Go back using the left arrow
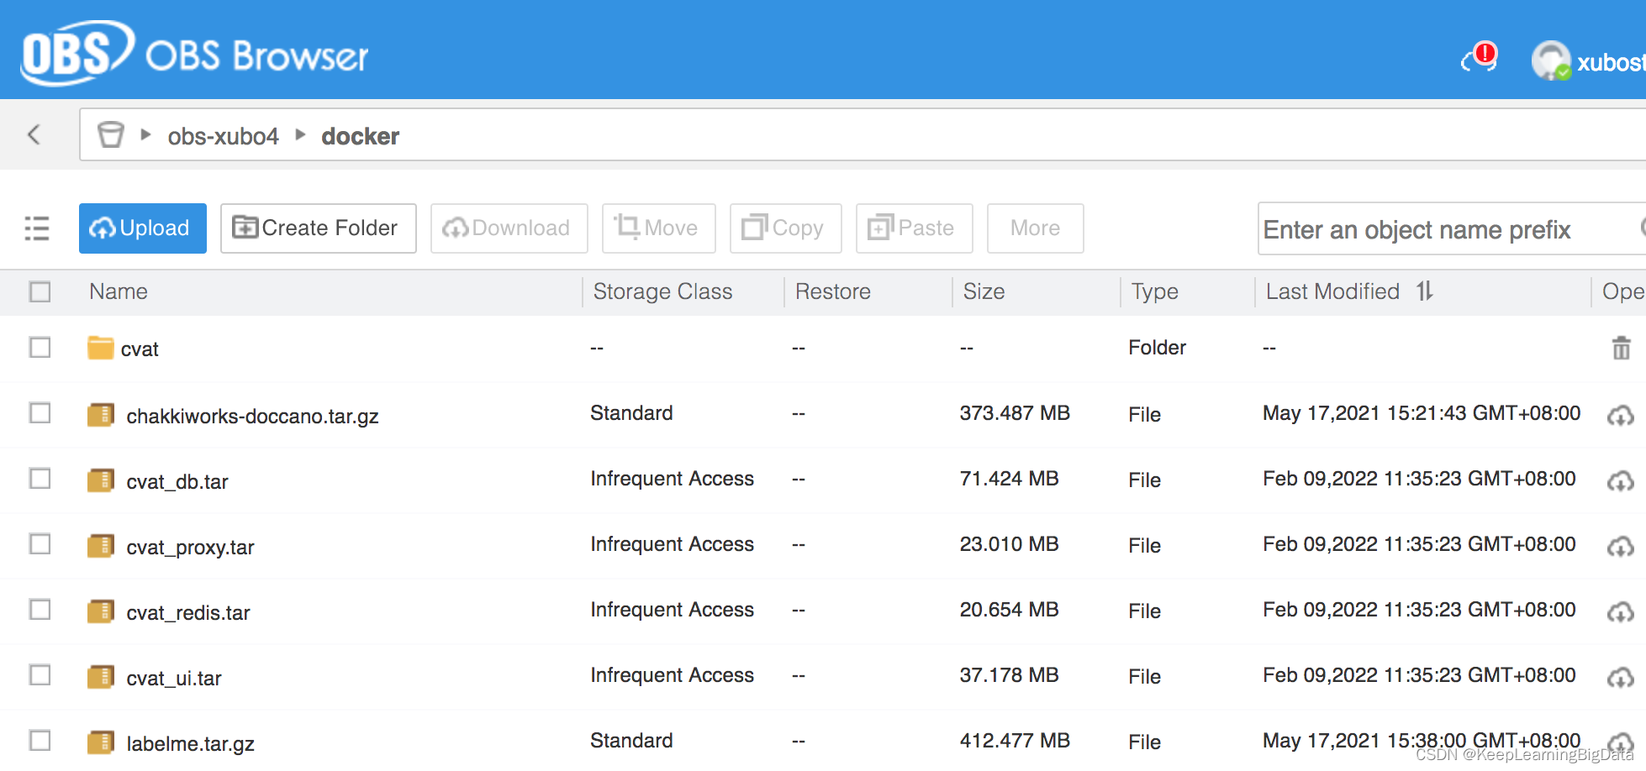 pyautogui.click(x=34, y=134)
